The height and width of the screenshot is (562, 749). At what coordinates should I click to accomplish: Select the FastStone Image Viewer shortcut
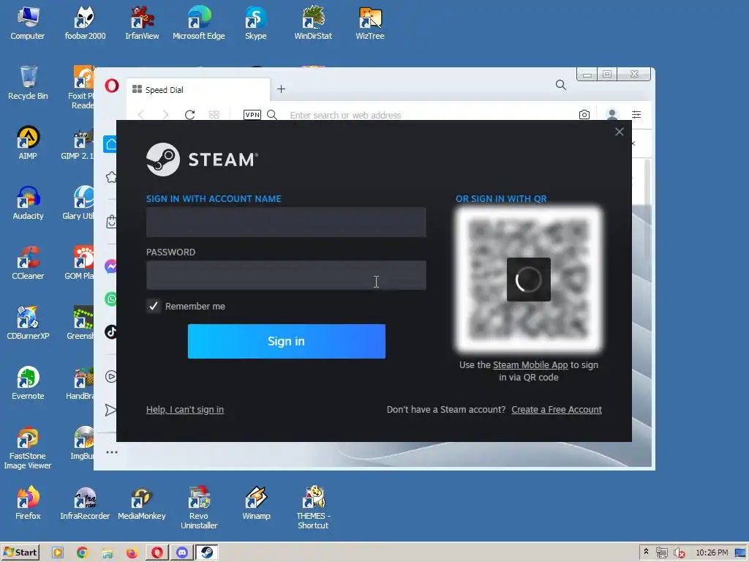coord(28,447)
